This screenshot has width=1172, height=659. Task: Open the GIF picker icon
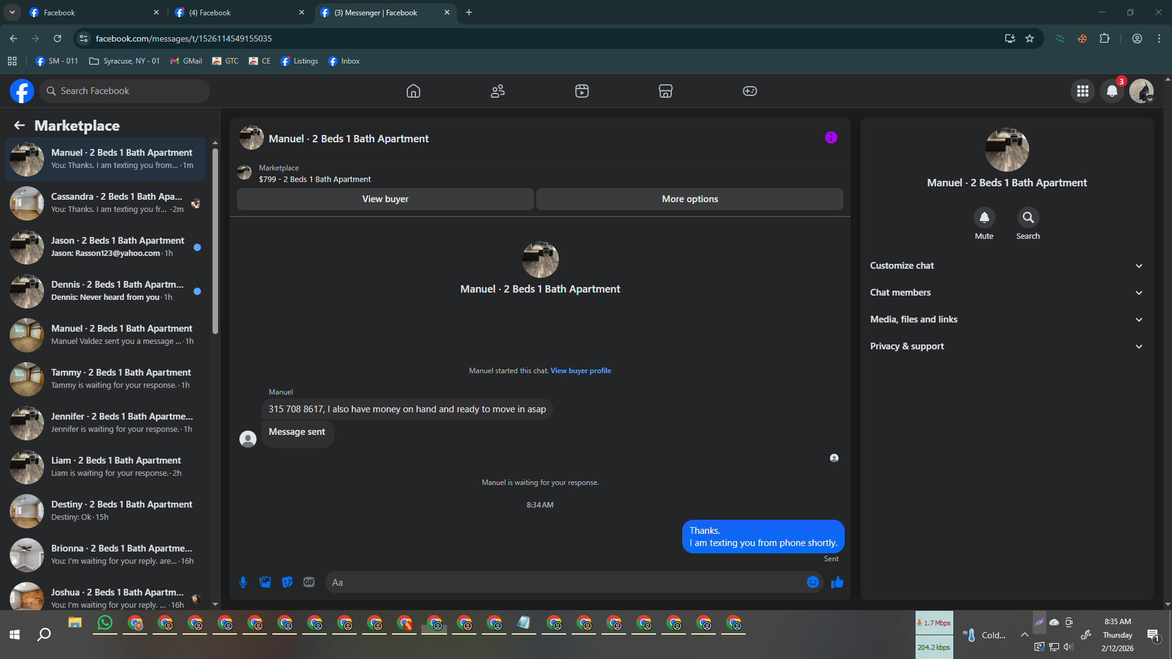[309, 582]
